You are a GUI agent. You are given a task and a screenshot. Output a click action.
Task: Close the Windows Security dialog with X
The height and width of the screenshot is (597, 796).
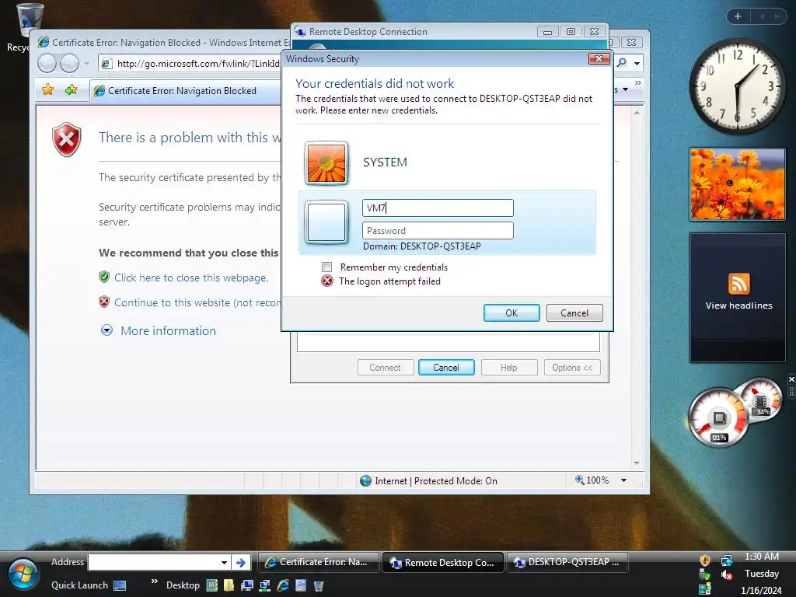click(x=599, y=59)
